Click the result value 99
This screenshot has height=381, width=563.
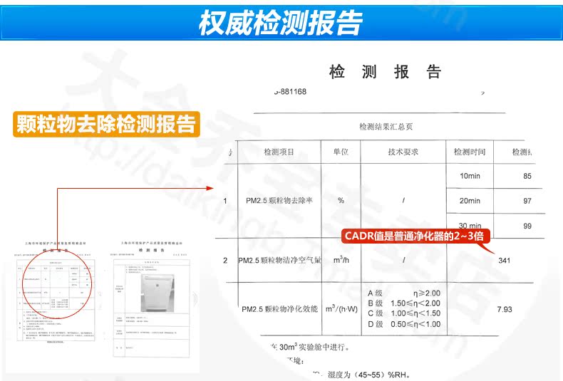(x=527, y=226)
